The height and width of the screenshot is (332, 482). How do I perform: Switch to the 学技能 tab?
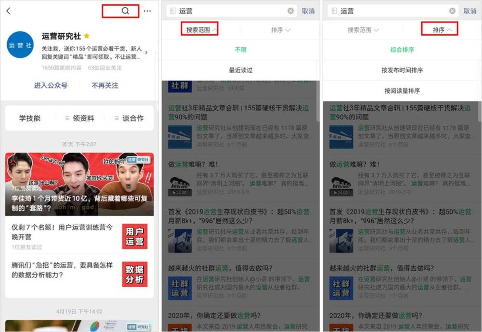[30, 118]
